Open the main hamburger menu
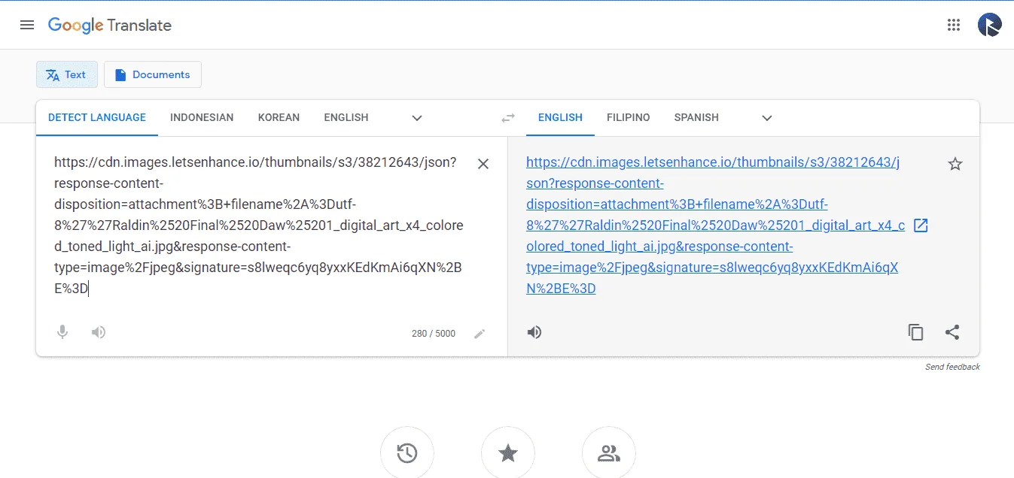 click(27, 25)
